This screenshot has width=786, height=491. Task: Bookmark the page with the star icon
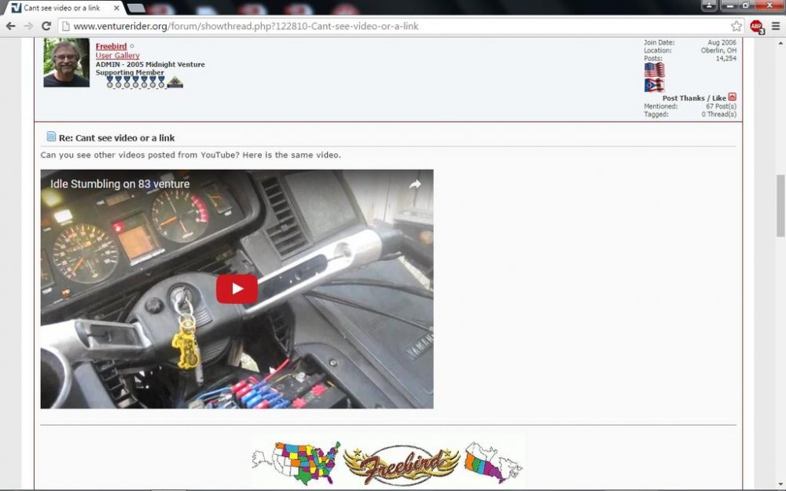coord(736,26)
